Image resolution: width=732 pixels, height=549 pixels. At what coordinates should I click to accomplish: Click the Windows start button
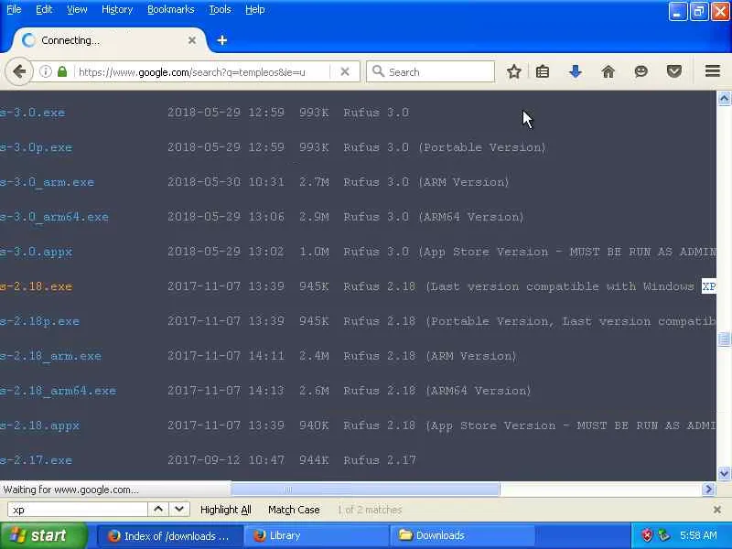[x=43, y=535]
